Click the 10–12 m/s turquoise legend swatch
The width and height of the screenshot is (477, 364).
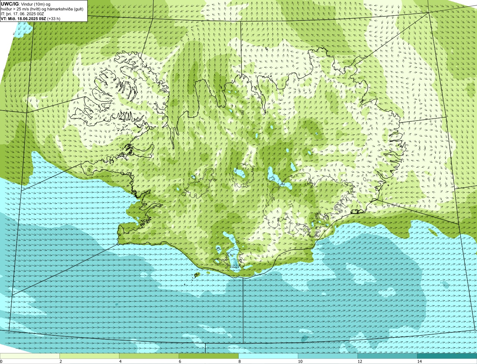click(328, 356)
